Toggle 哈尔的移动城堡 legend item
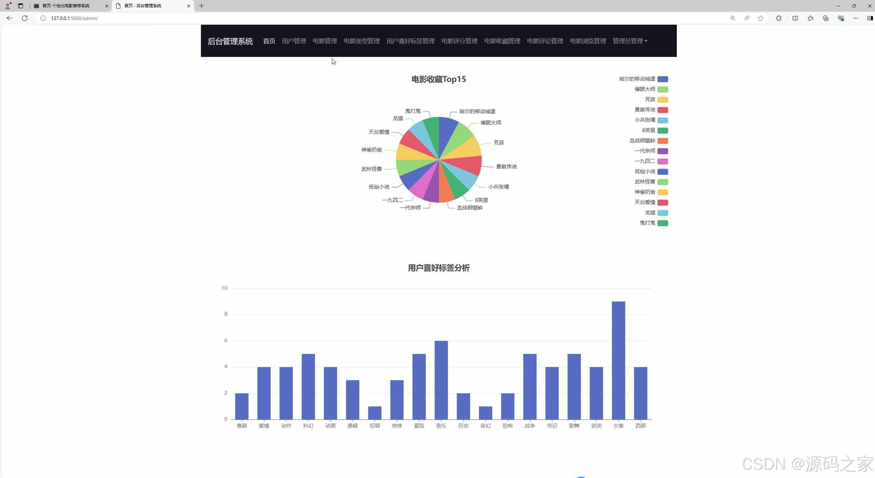Viewport: 875px width, 478px height. (x=662, y=79)
